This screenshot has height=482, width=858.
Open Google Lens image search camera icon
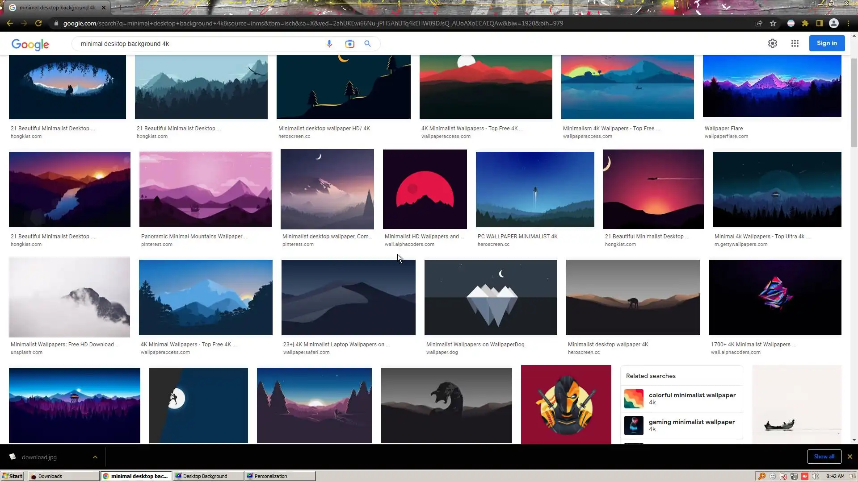point(349,44)
